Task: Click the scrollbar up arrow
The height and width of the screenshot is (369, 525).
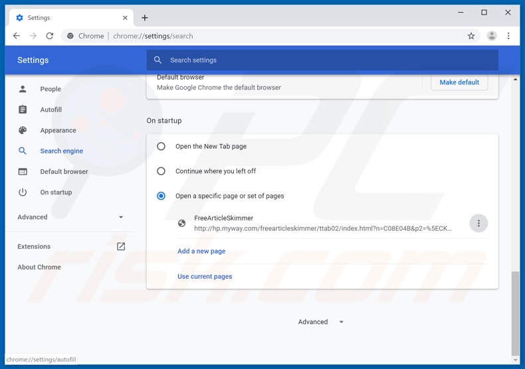Action: pos(515,79)
